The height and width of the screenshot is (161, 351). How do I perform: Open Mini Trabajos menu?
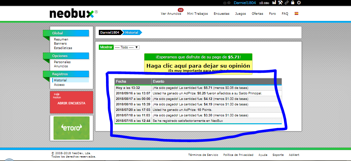197,14
